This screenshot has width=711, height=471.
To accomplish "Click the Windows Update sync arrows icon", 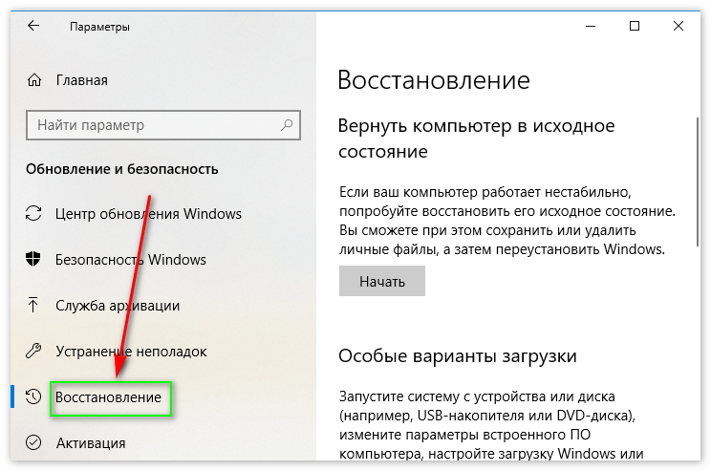I will (x=33, y=213).
